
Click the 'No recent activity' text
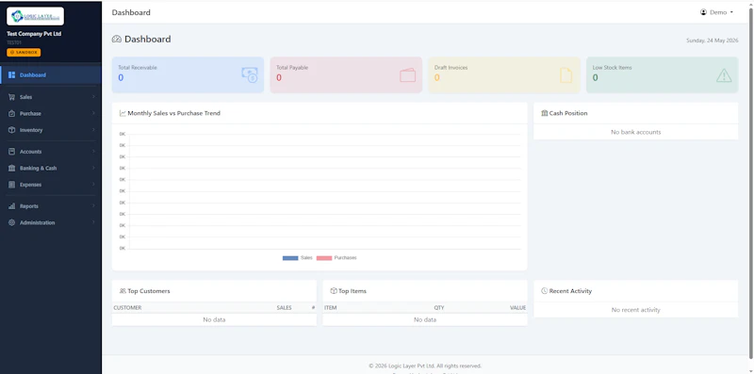635,310
